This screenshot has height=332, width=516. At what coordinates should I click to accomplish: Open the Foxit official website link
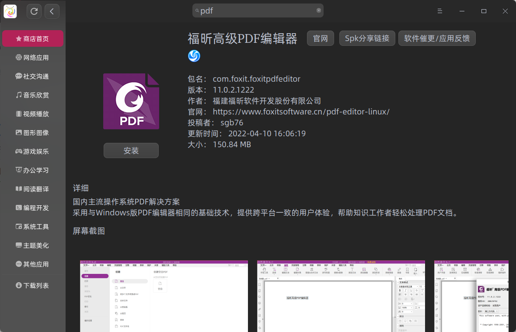coord(301,111)
